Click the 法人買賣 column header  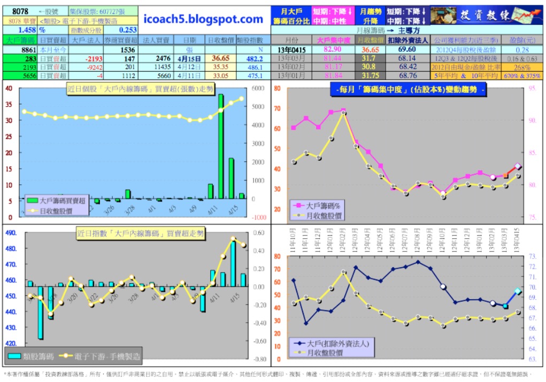point(156,40)
